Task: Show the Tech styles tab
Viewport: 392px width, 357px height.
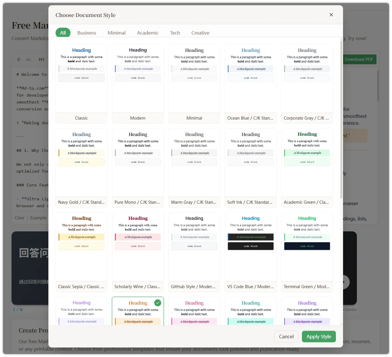Action: [x=175, y=33]
